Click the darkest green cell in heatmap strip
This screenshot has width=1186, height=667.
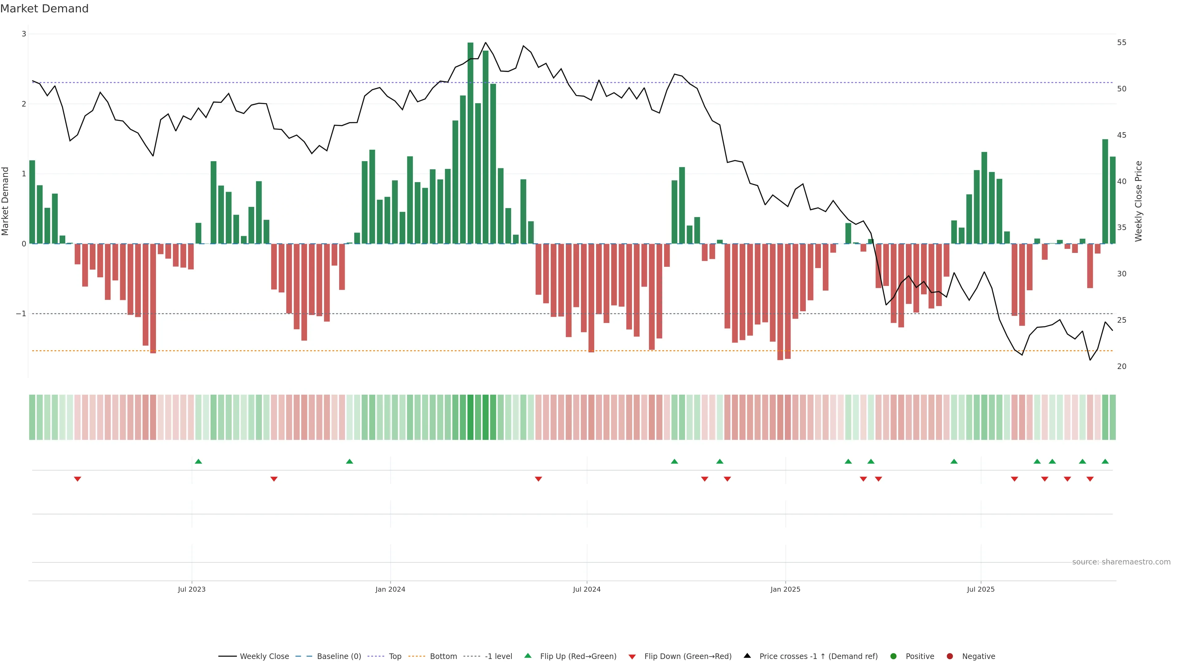[x=470, y=417]
